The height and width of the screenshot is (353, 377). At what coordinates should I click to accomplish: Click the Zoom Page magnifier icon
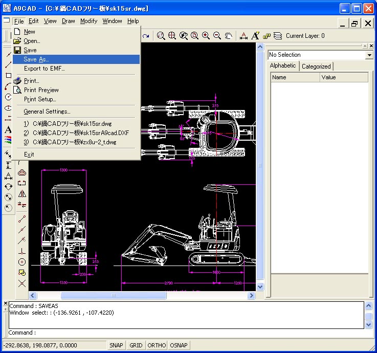(194, 36)
